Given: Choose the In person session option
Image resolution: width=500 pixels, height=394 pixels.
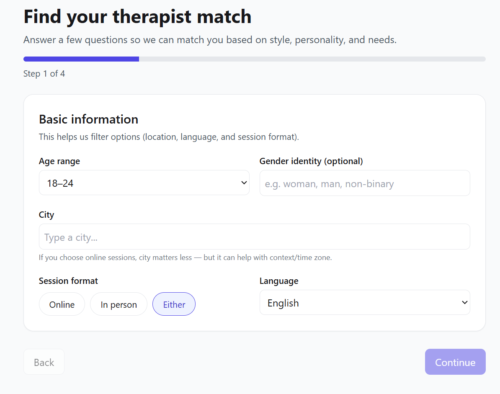Looking at the screenshot, I should coord(119,304).
